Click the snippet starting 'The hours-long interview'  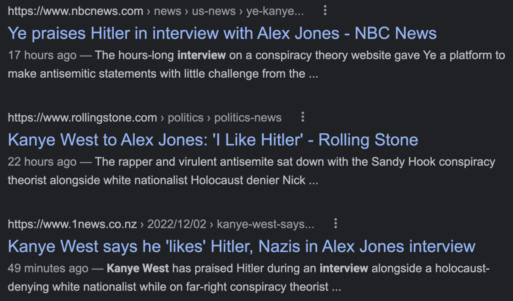tap(256, 64)
